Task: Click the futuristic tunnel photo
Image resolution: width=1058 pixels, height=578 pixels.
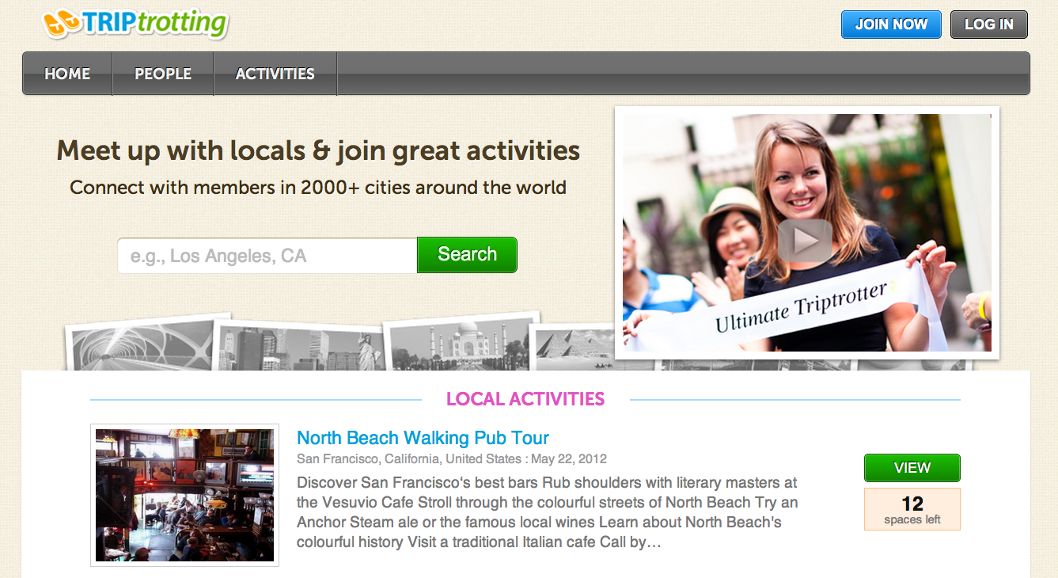Action: tap(142, 343)
